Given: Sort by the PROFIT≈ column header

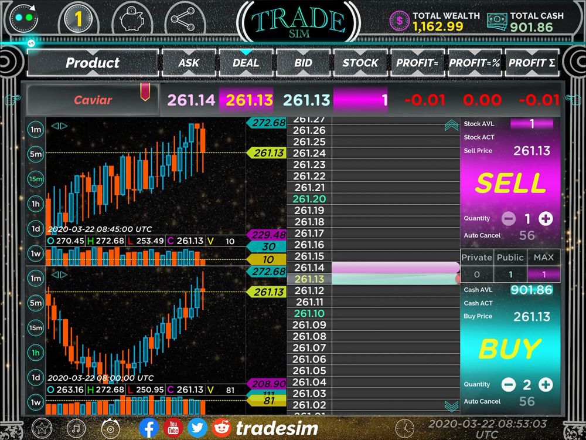Looking at the screenshot, I should pyautogui.click(x=417, y=63).
